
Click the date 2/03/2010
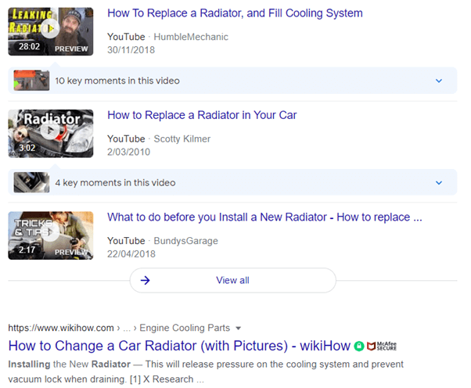click(x=128, y=152)
